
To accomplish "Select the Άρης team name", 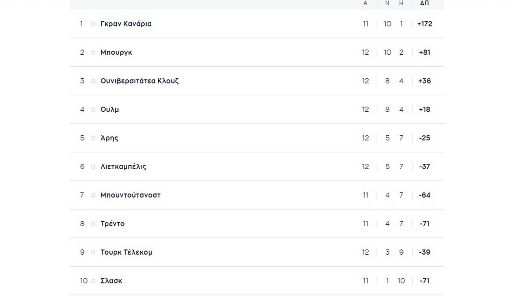I will coord(109,138).
